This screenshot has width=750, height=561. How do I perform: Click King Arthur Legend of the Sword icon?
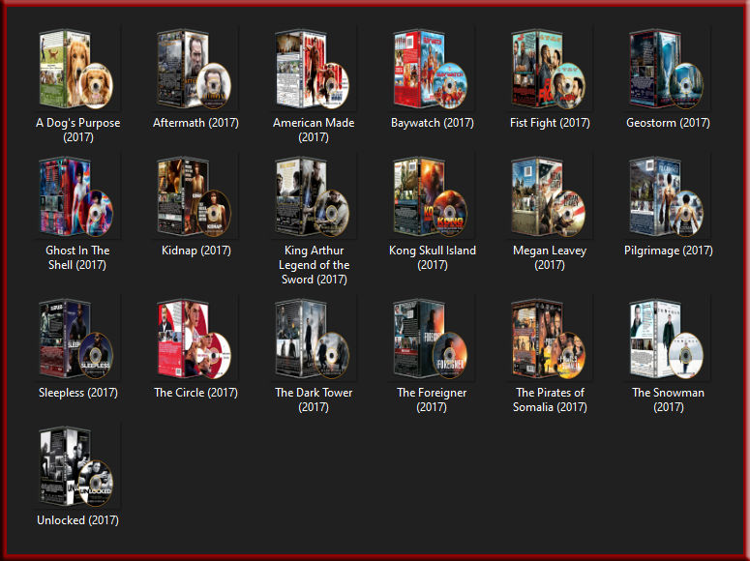pyautogui.click(x=313, y=197)
